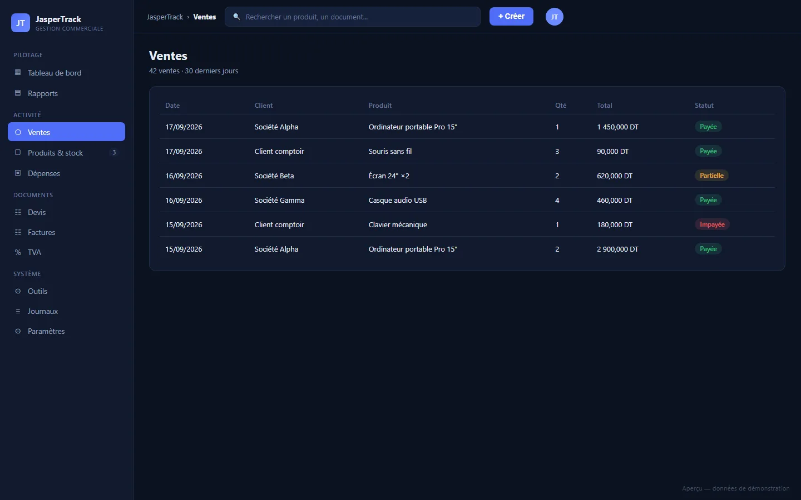Go to the Rapports page

click(x=66, y=93)
